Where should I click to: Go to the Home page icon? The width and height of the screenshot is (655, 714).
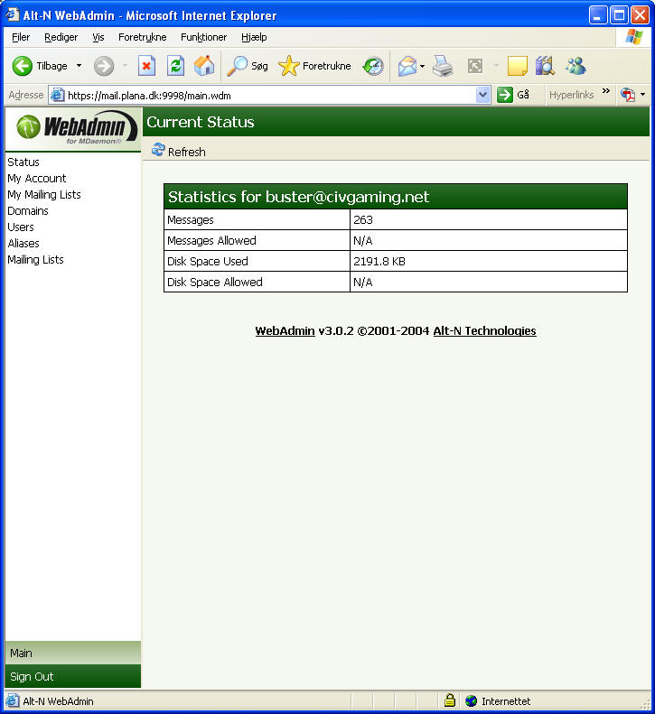[x=204, y=66]
